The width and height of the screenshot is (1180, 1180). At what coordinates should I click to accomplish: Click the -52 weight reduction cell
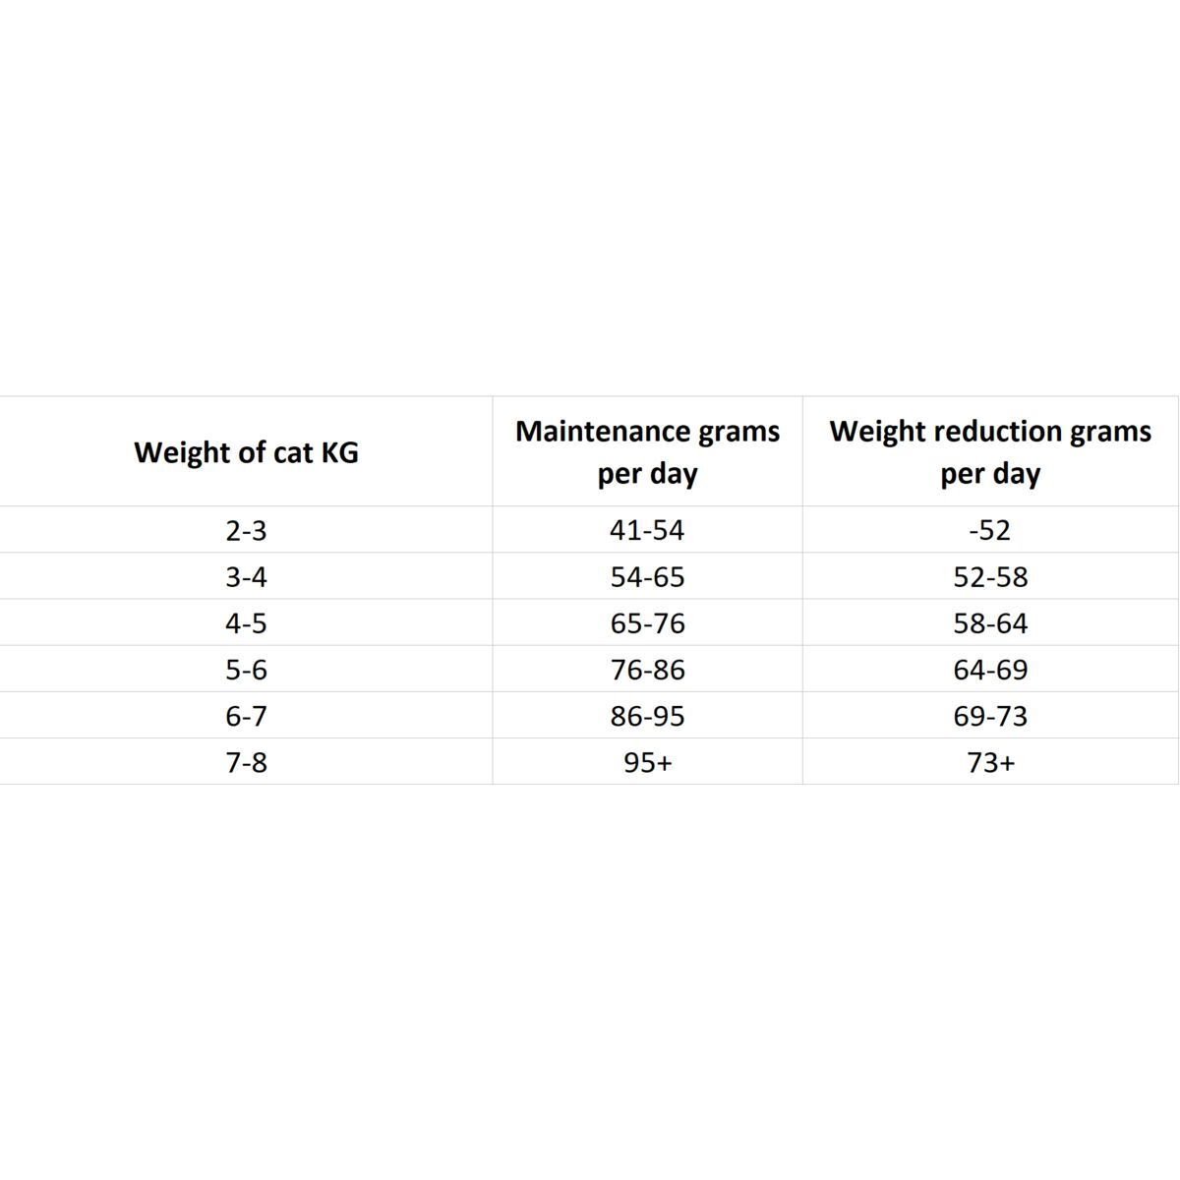pos(990,531)
